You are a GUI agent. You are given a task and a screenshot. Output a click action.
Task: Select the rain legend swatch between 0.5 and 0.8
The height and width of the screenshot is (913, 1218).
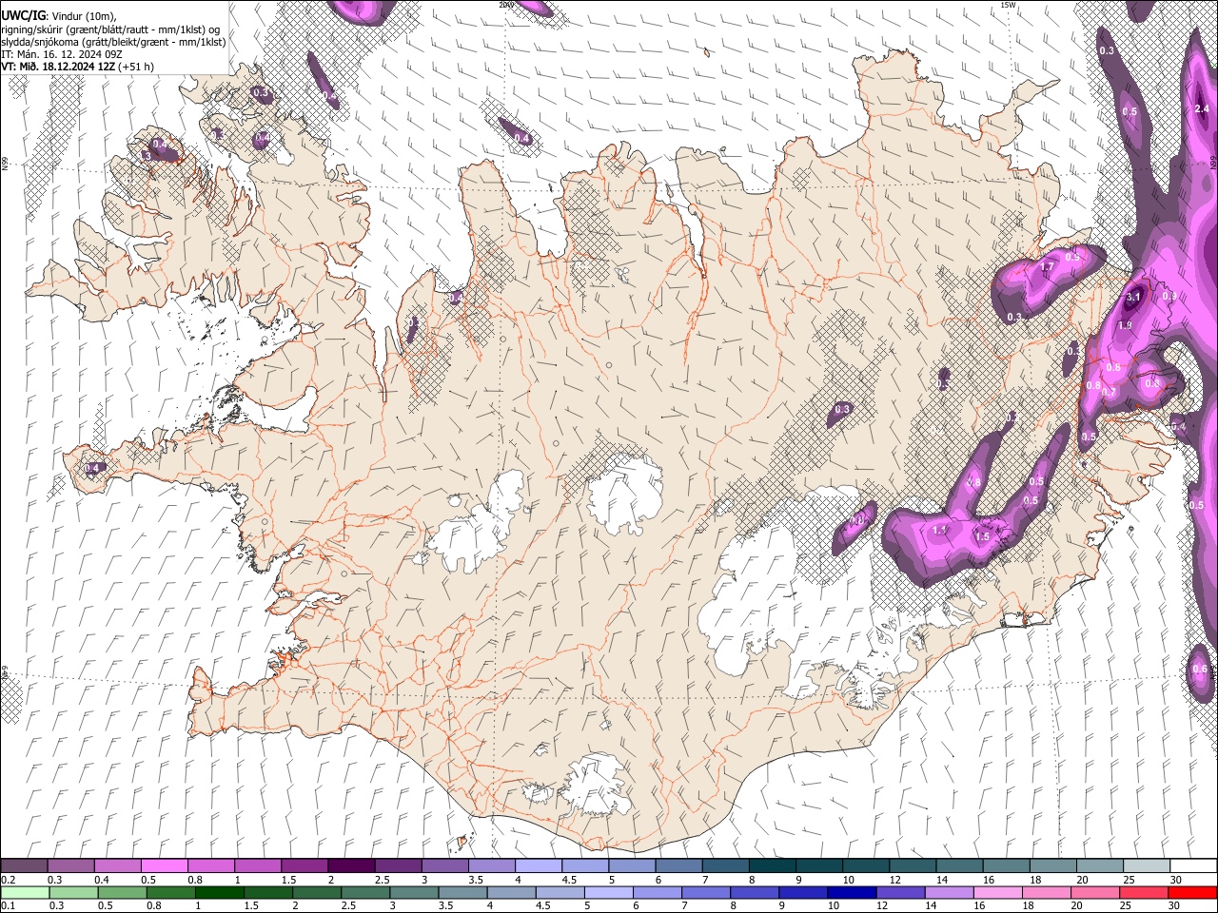click(122, 892)
